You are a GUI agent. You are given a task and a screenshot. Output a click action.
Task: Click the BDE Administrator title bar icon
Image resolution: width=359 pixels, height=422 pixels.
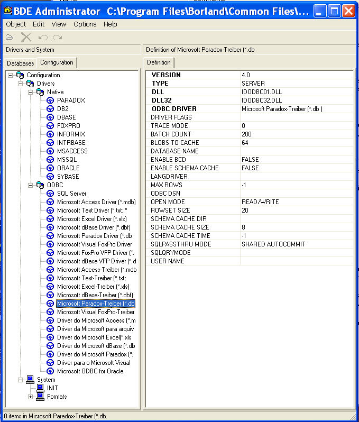coord(7,11)
